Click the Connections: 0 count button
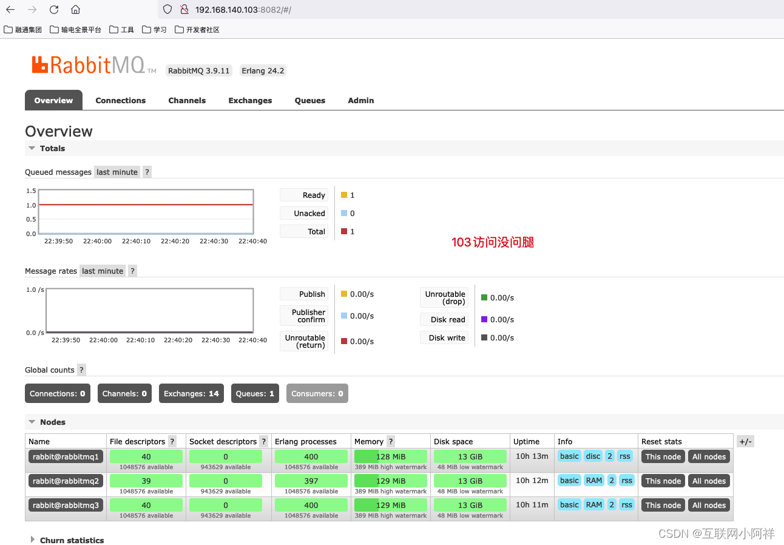Screen dimensions: 784x545 click(x=58, y=394)
